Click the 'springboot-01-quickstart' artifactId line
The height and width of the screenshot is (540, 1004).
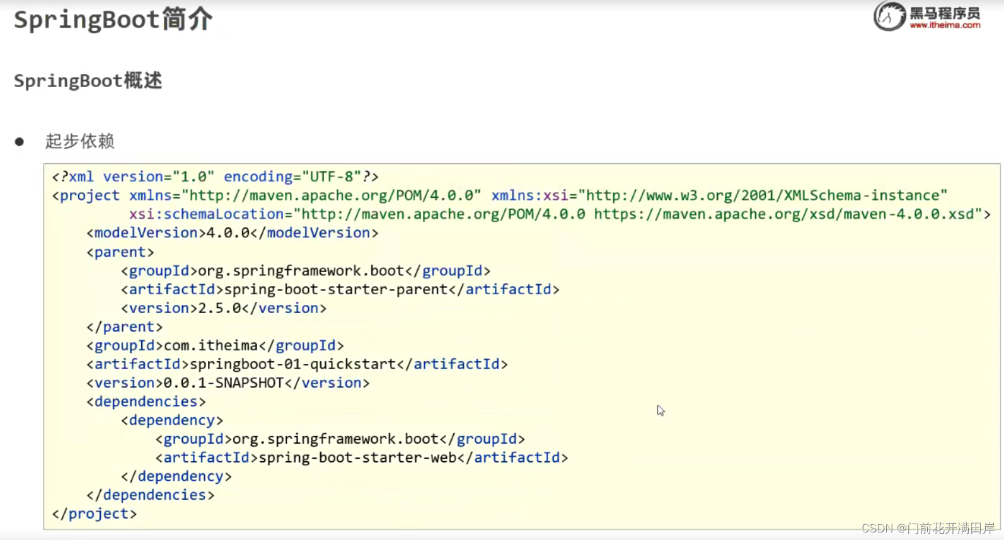[297, 364]
